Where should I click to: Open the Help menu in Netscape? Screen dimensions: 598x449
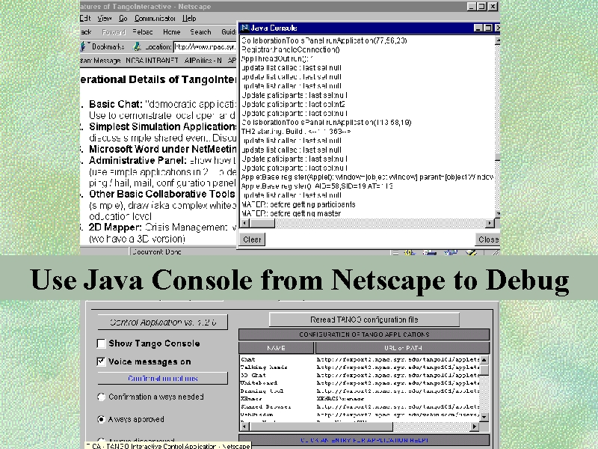point(189,18)
